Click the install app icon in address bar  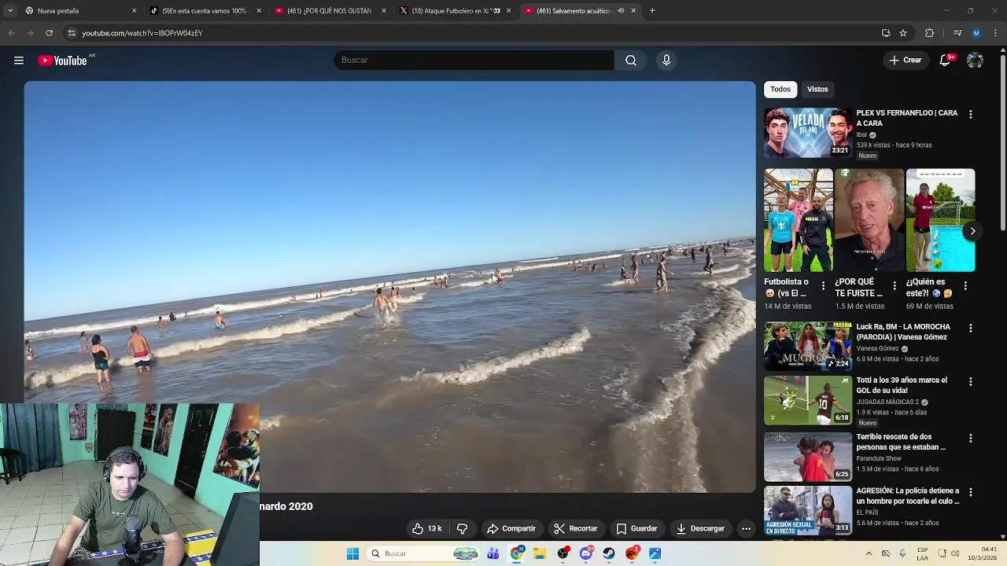tap(886, 33)
